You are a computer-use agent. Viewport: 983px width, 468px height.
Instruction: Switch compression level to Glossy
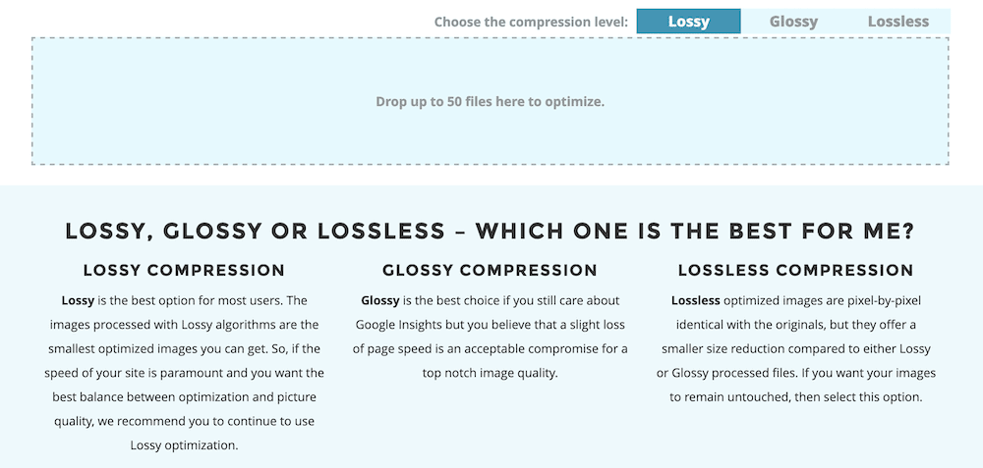coord(793,22)
